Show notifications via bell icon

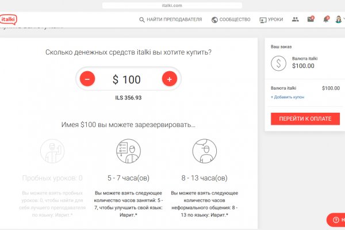pyautogui.click(x=325, y=20)
